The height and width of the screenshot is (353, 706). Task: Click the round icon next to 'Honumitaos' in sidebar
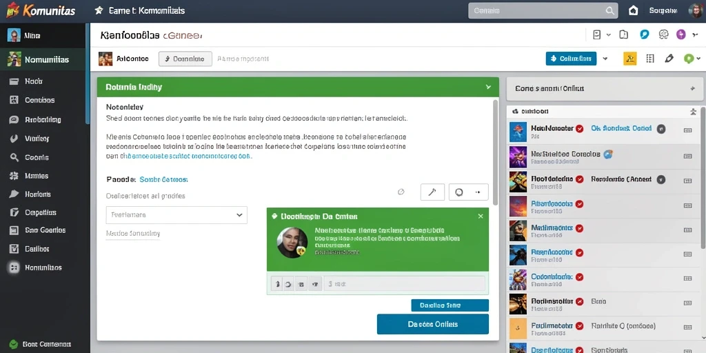(14, 268)
